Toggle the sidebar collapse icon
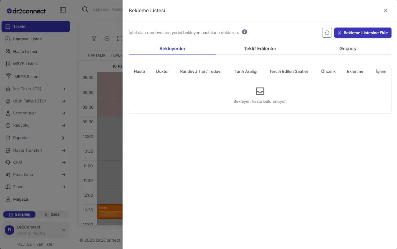This screenshot has height=249, width=397. coord(63,10)
